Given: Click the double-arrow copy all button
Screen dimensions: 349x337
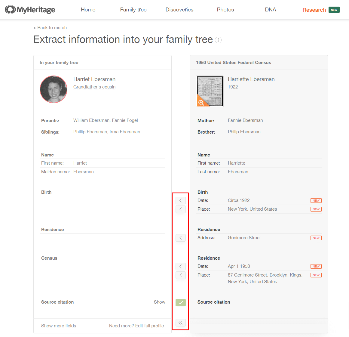Looking at the screenshot, I should coord(180,323).
